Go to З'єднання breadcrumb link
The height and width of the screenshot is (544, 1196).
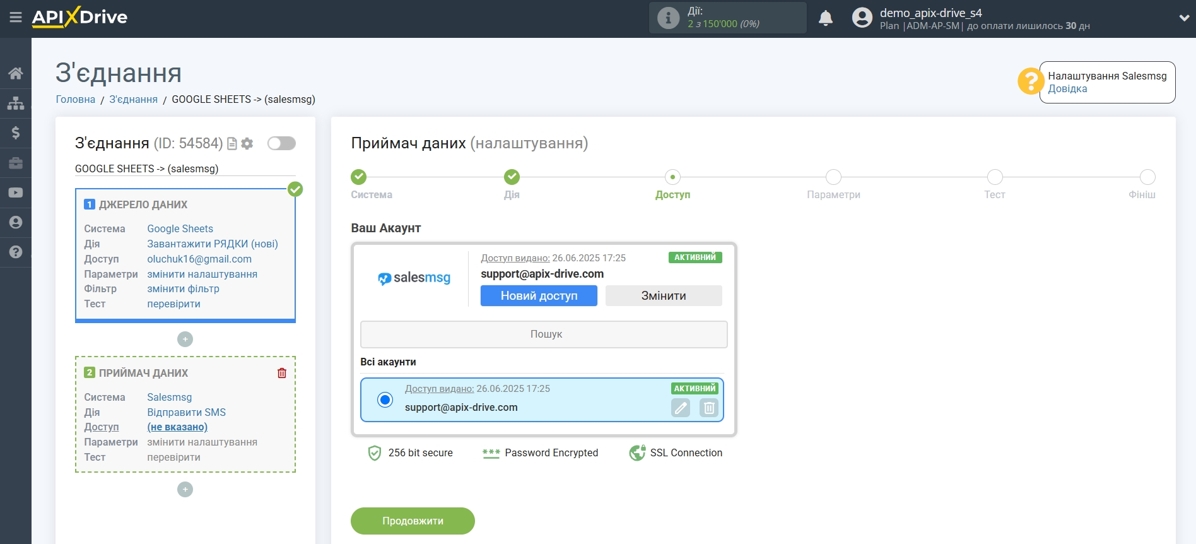134,99
